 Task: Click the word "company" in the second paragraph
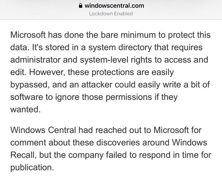pyautogui.click(x=86, y=155)
